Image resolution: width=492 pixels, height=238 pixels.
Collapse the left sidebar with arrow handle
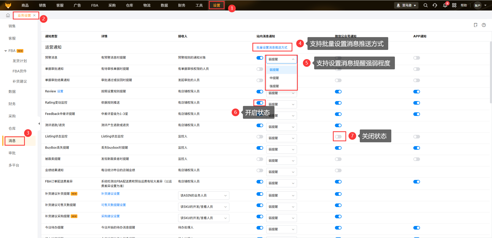(x=39, y=124)
